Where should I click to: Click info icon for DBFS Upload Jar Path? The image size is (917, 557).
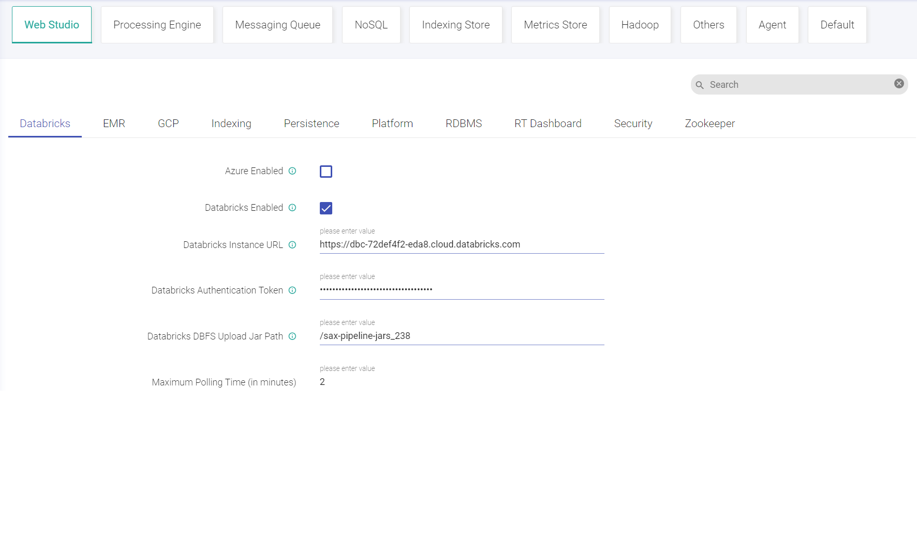pos(292,336)
